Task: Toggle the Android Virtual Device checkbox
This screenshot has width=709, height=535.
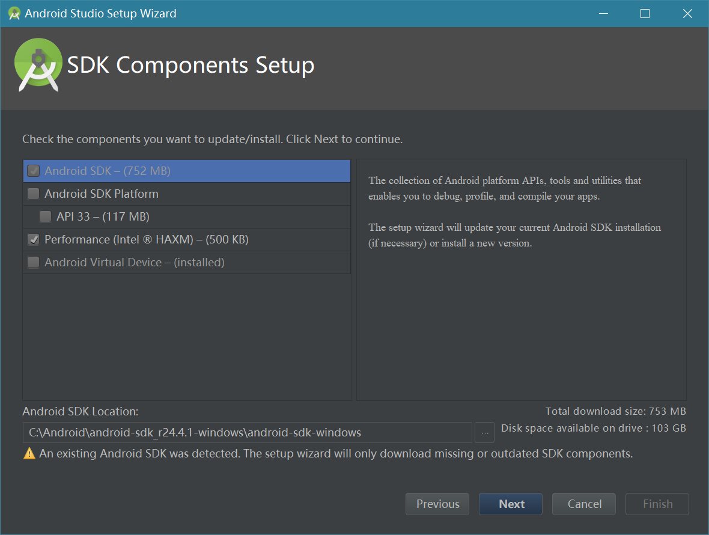Action: coord(34,263)
